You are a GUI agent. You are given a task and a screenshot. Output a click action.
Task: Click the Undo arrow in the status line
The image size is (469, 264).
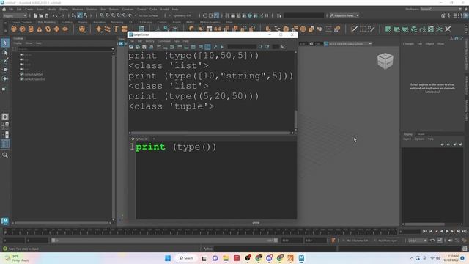pos(52,15)
